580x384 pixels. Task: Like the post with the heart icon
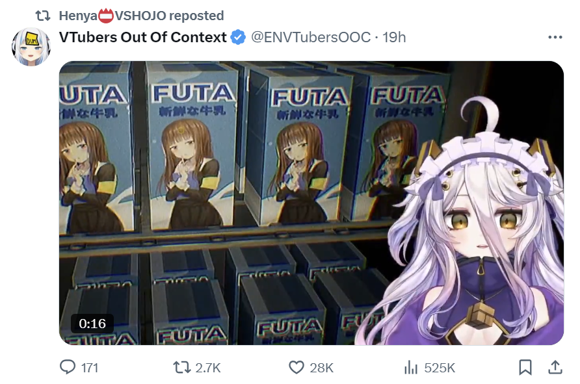pos(297,367)
